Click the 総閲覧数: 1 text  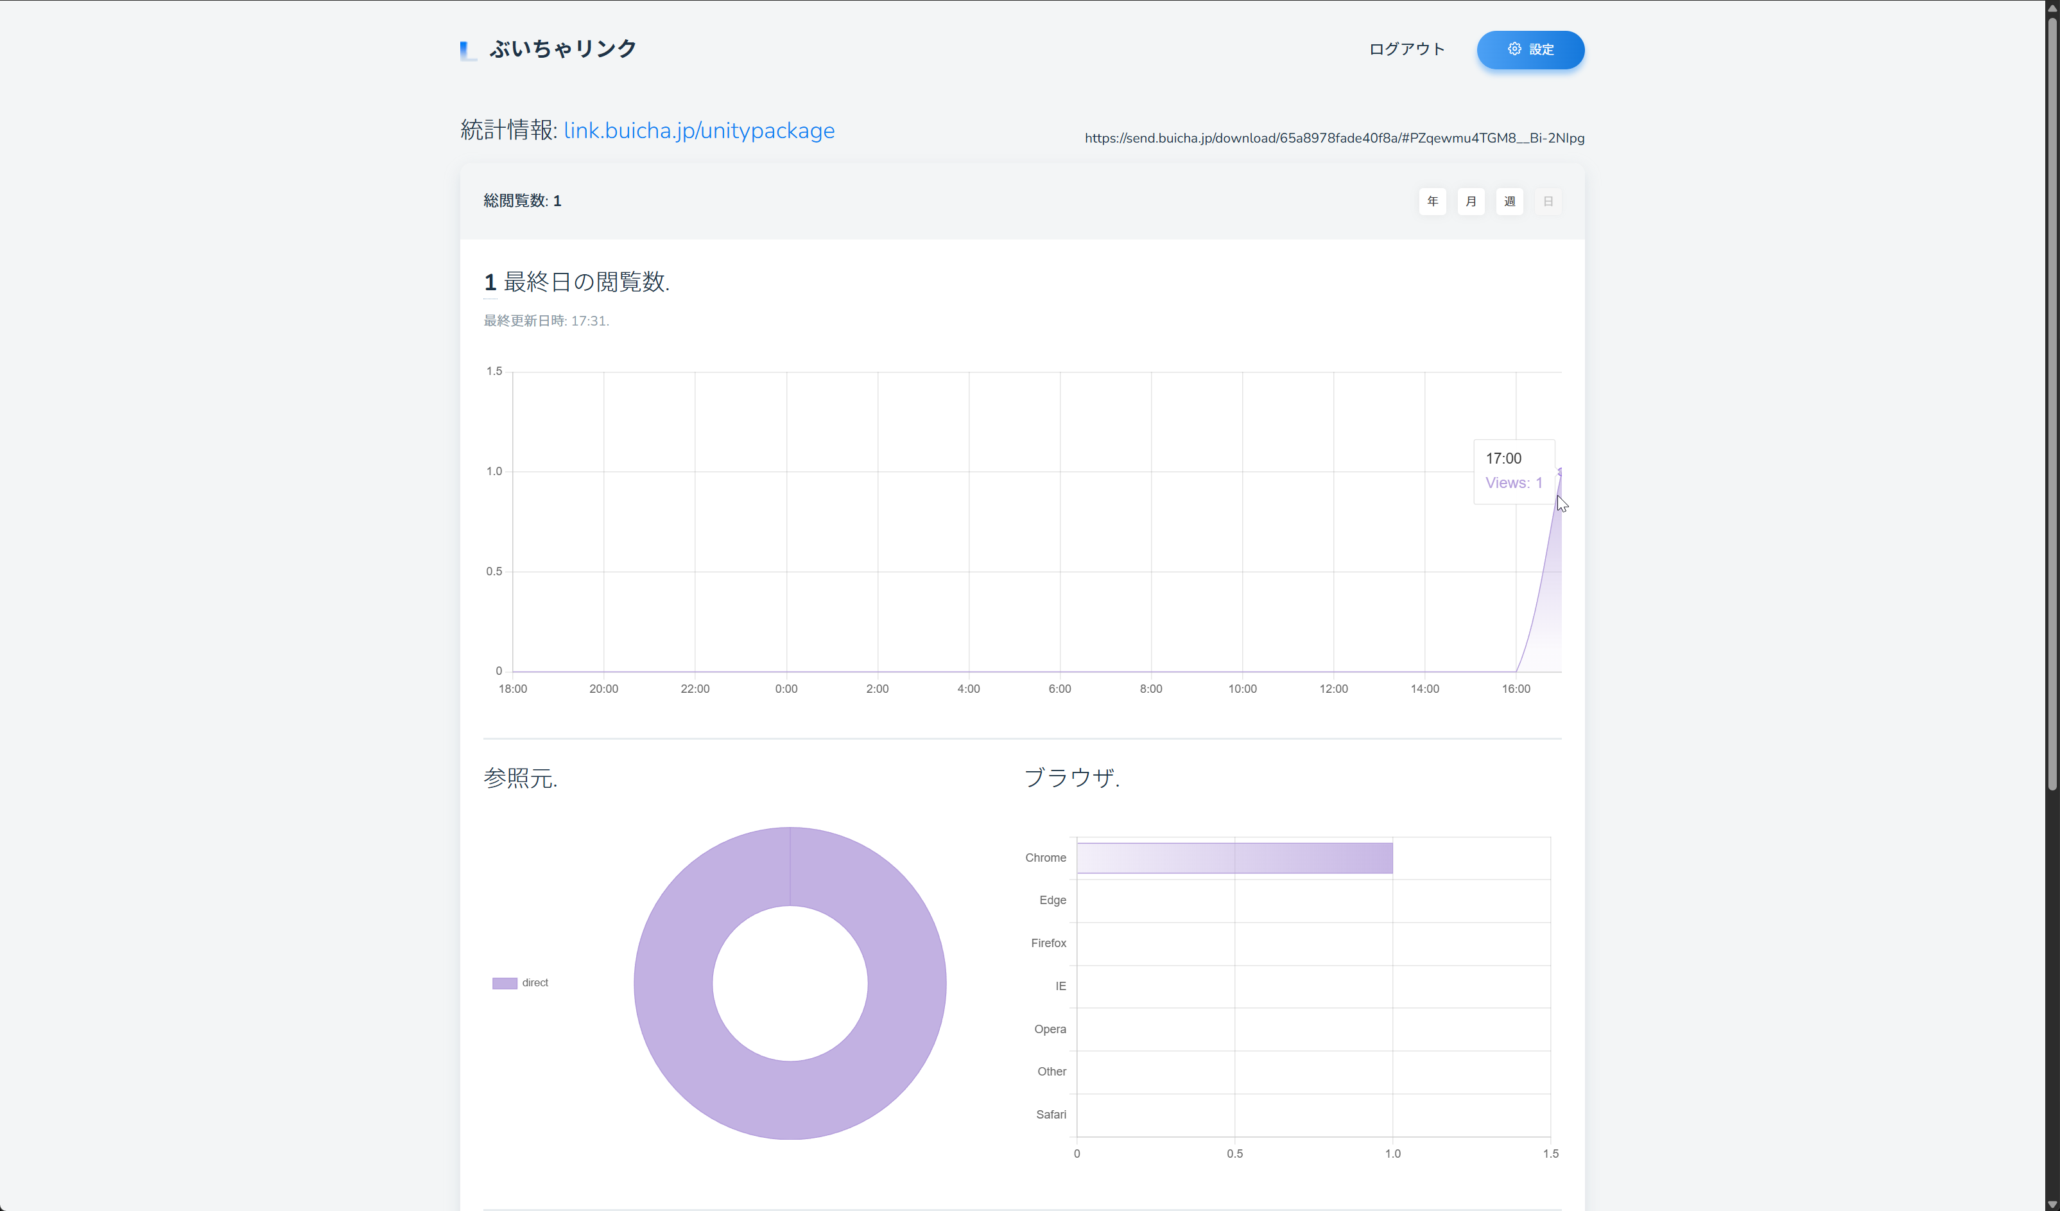(x=523, y=201)
